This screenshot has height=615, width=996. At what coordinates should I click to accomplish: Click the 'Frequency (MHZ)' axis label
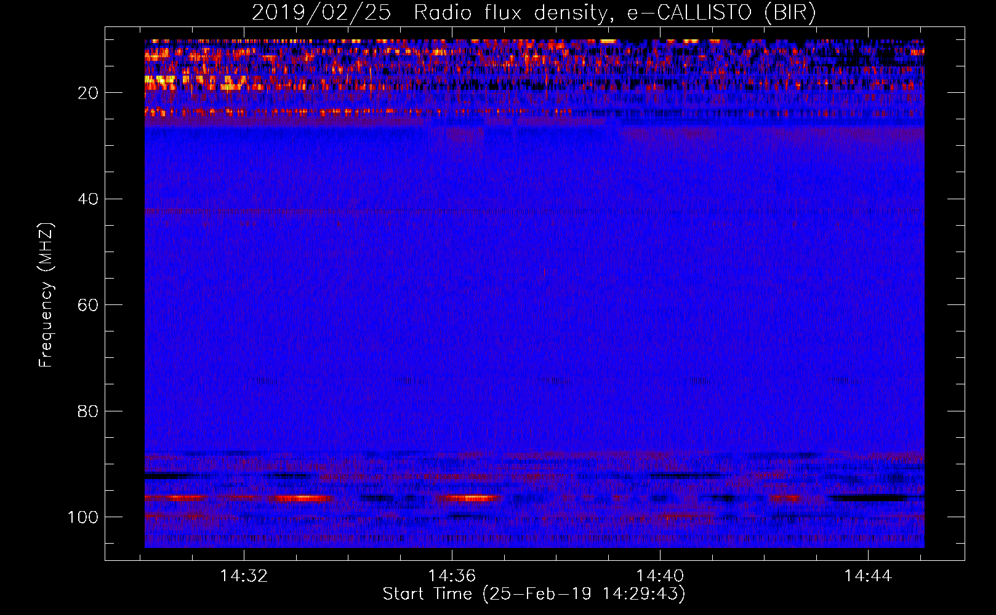pos(46,295)
